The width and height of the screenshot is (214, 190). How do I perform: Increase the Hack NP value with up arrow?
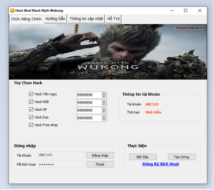point(104,109)
